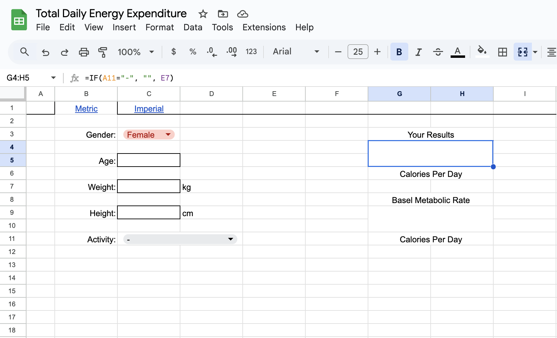Decrease the font size

[338, 52]
